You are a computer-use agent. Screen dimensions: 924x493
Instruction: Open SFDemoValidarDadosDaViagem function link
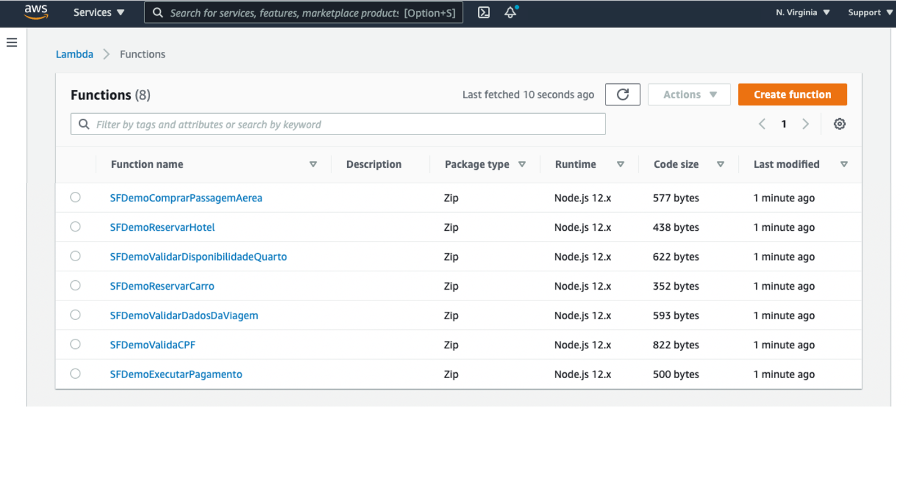click(184, 316)
